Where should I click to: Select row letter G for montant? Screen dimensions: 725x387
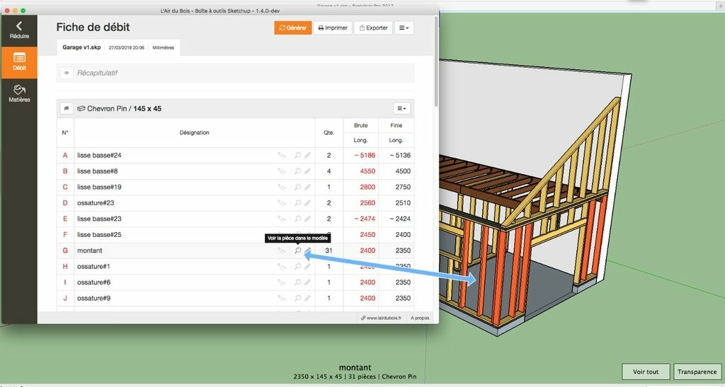point(65,250)
